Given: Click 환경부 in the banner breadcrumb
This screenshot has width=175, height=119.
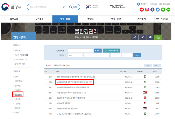Looking at the screenshot, I should pyautogui.click(x=77, y=37).
